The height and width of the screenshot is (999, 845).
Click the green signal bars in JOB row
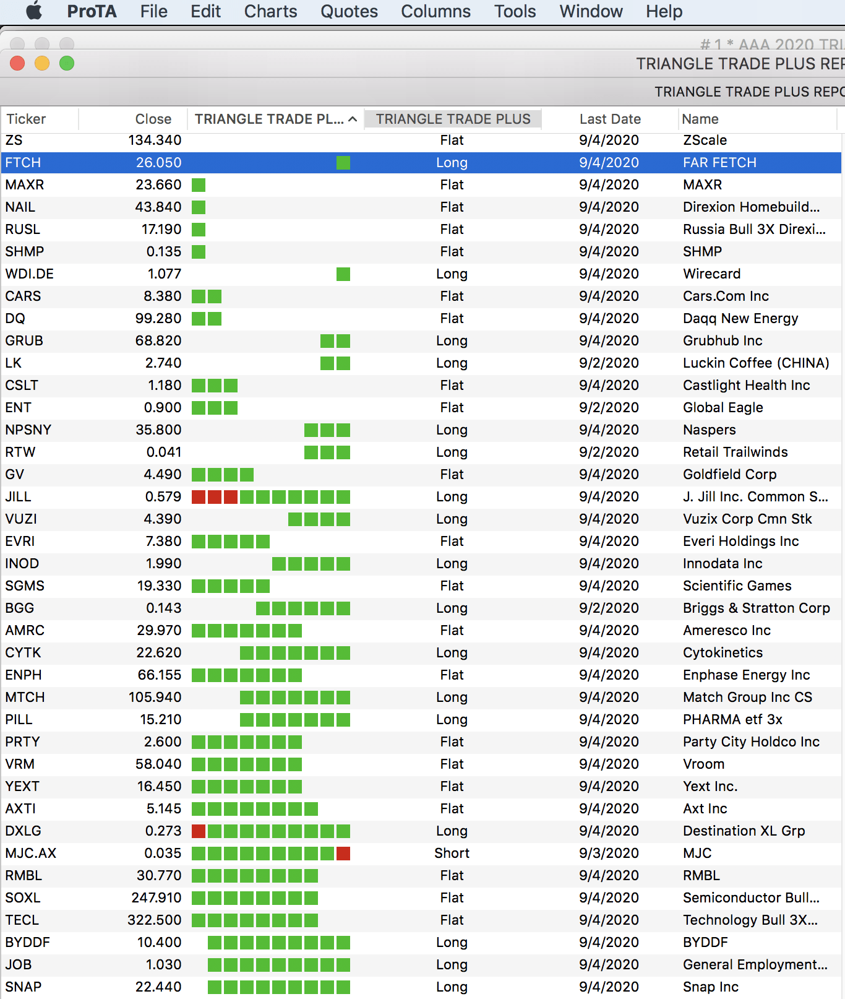coord(279,965)
